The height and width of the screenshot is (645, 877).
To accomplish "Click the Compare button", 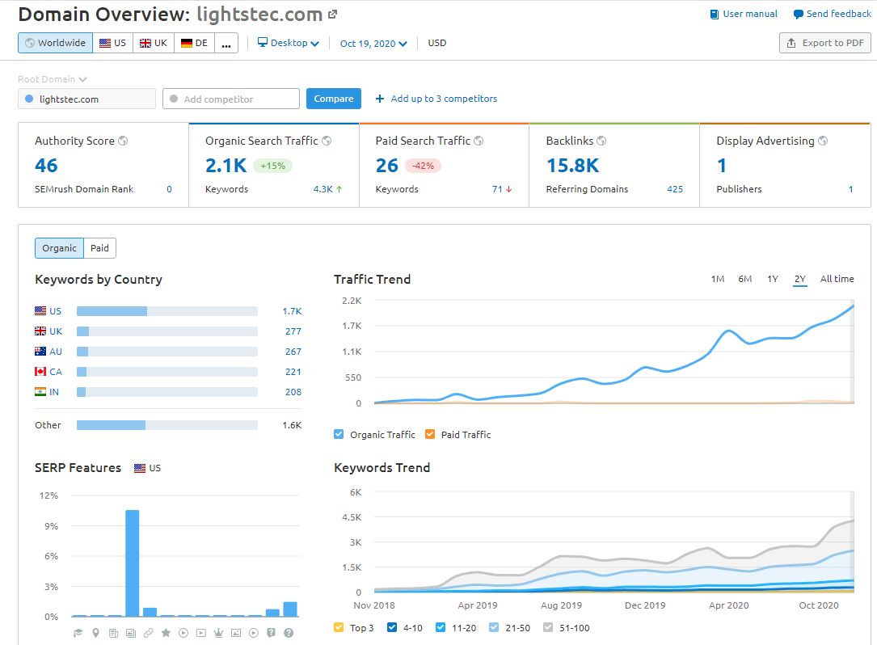I will click(333, 99).
